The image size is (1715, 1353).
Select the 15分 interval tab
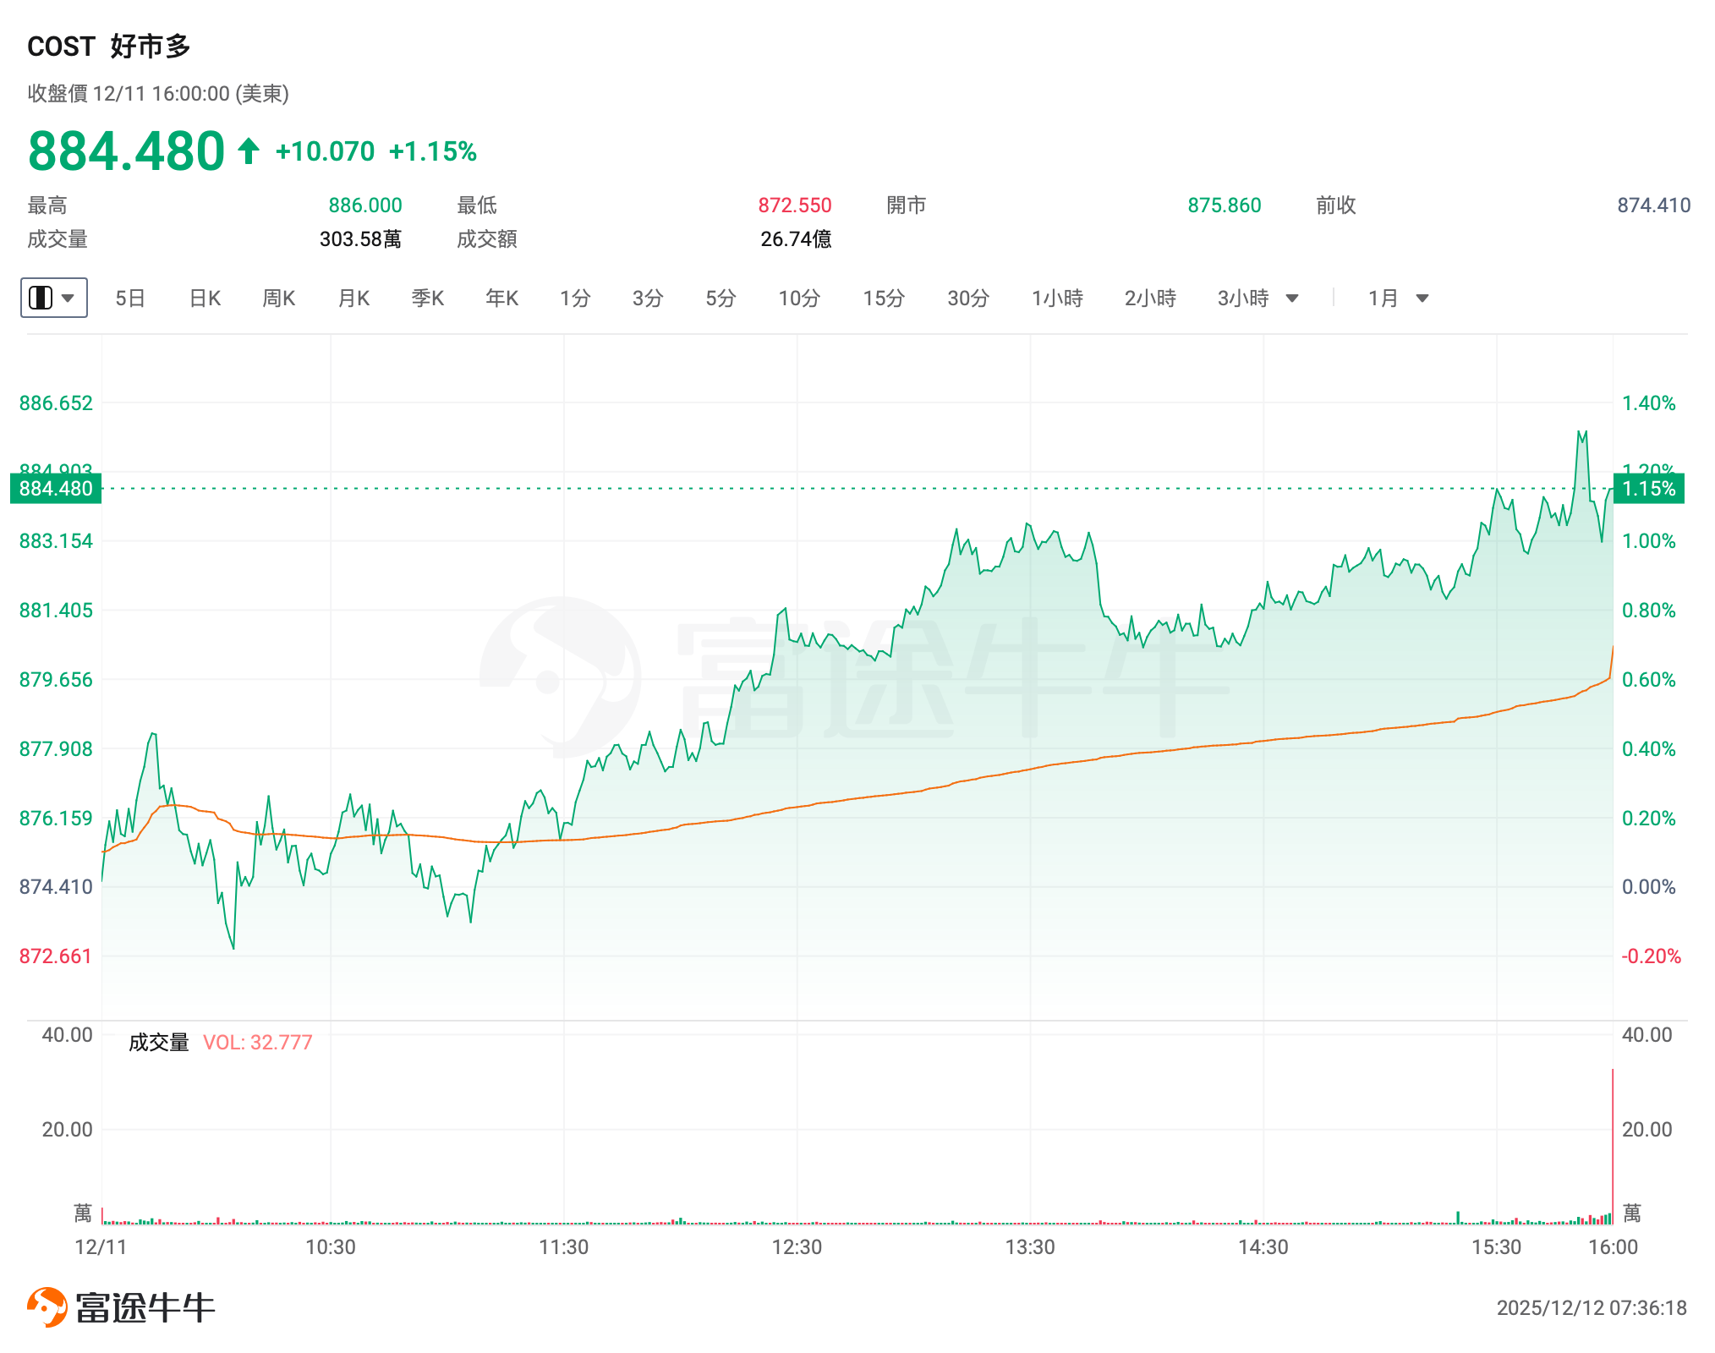(884, 298)
